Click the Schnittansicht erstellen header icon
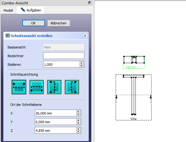 [x=8, y=36]
